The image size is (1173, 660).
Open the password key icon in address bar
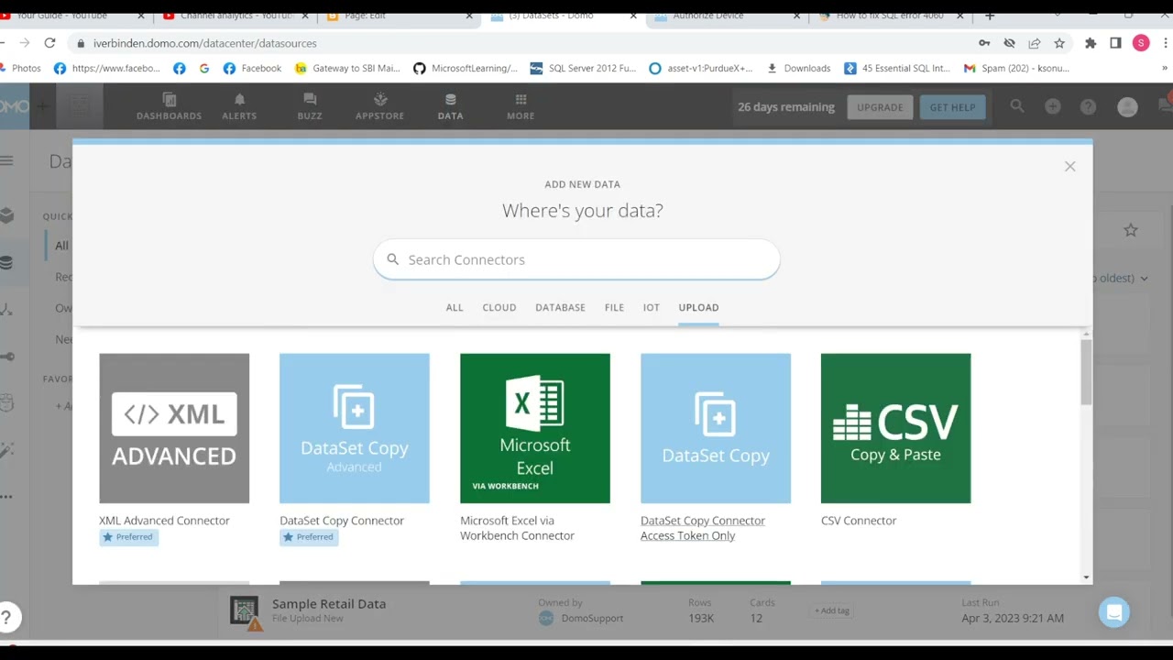[x=984, y=43]
